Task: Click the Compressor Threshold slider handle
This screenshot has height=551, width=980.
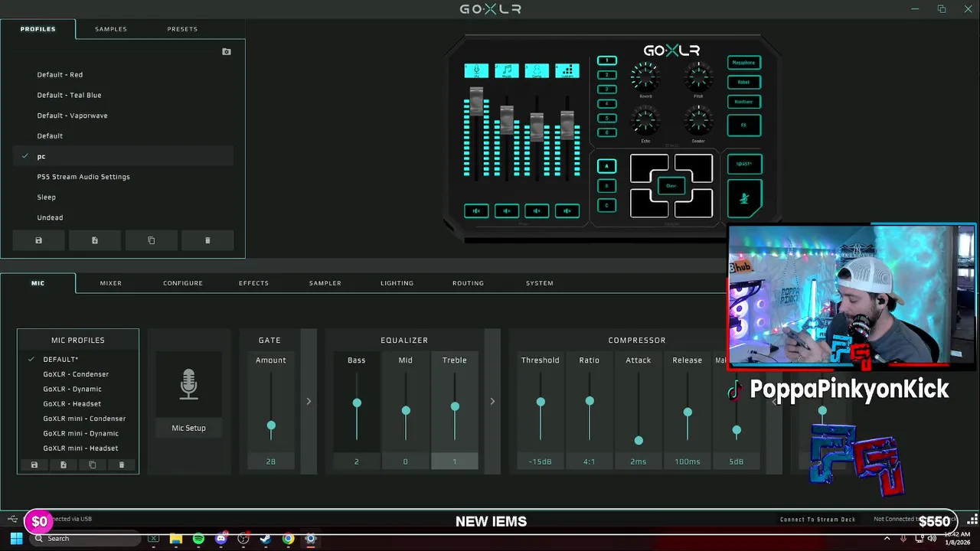Action: [x=541, y=402]
